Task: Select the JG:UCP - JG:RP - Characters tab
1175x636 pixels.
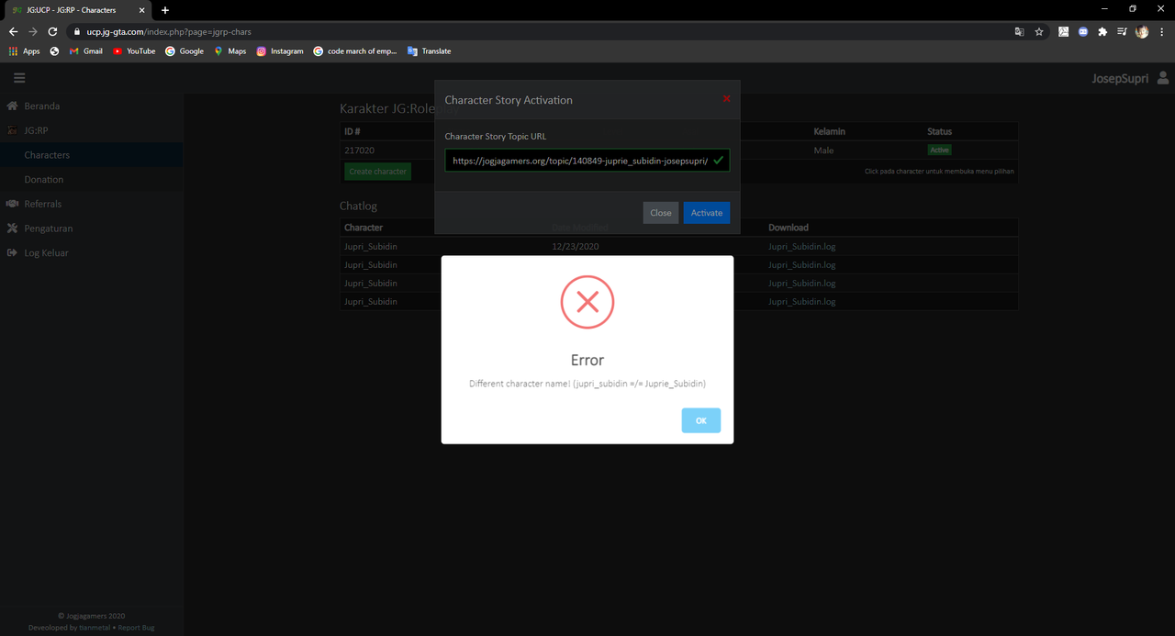Action: coord(78,10)
